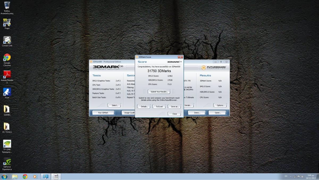
Task: Click Submit Your Results button
Action: [x=159, y=92]
